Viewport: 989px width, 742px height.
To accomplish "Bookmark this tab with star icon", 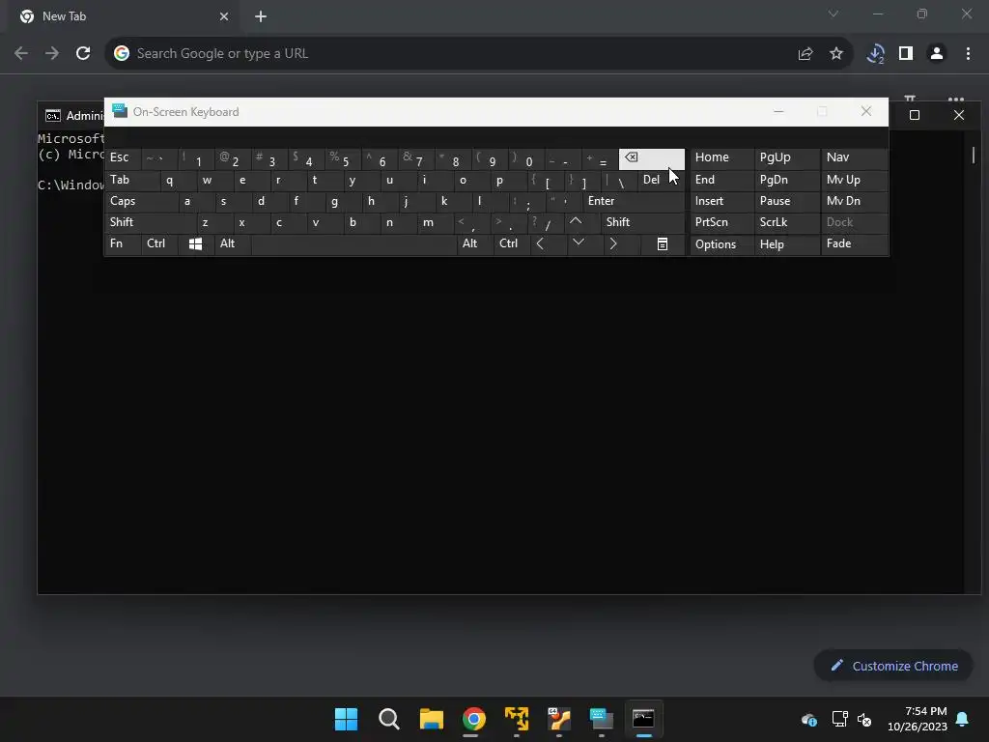I will 835,54.
